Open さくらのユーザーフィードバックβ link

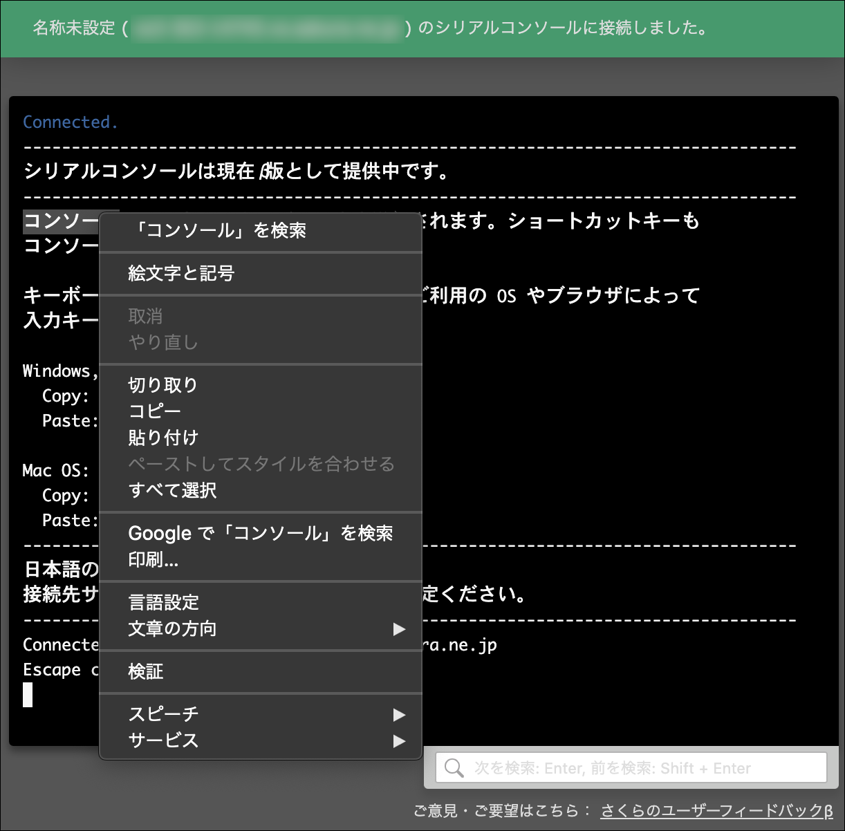pyautogui.click(x=716, y=810)
